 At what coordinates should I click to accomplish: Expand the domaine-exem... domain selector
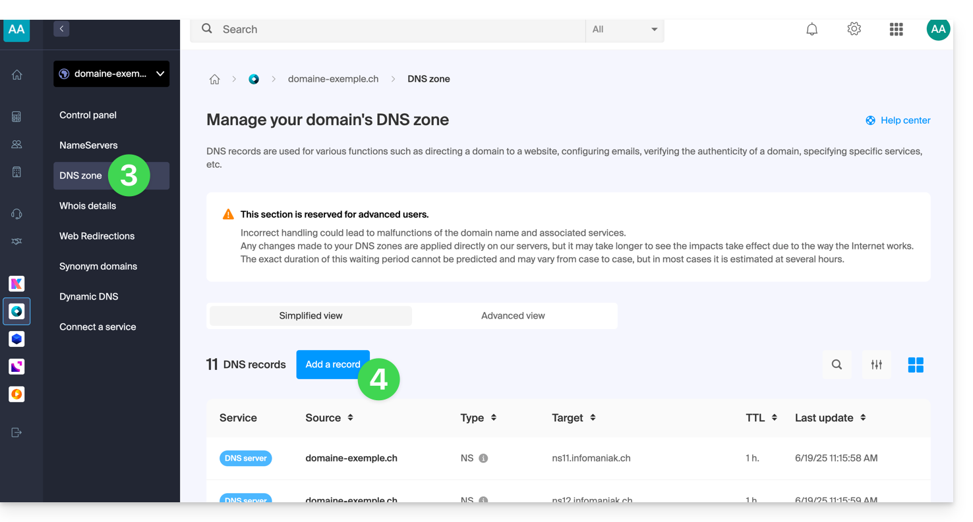point(111,74)
